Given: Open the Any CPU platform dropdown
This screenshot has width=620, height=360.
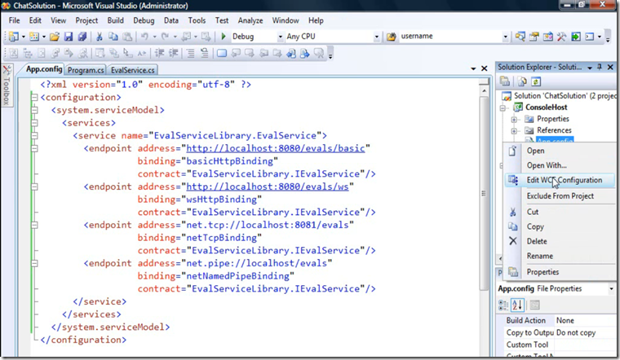Looking at the screenshot, I should click(x=377, y=37).
